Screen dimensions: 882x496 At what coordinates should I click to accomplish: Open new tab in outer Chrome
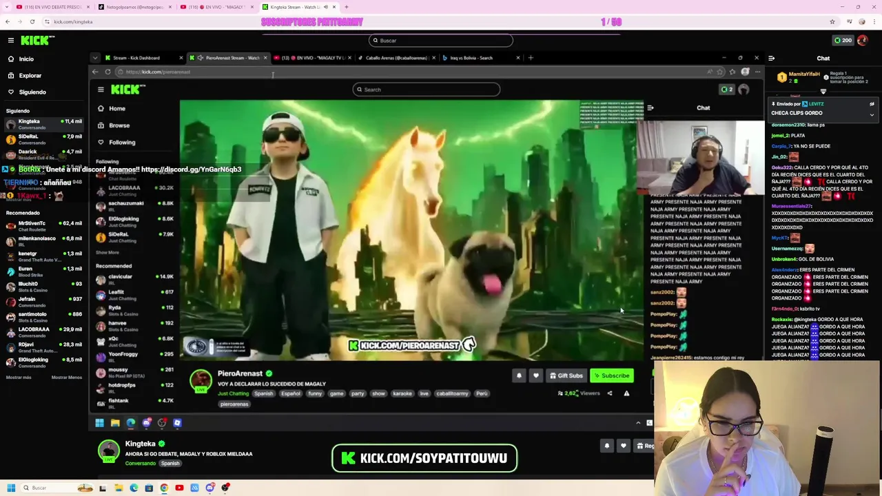click(346, 7)
